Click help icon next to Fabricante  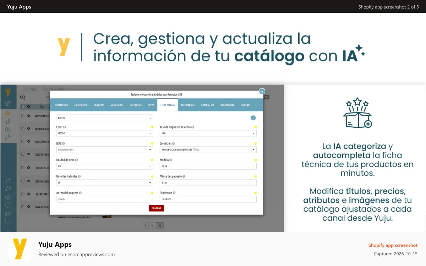coord(174,193)
